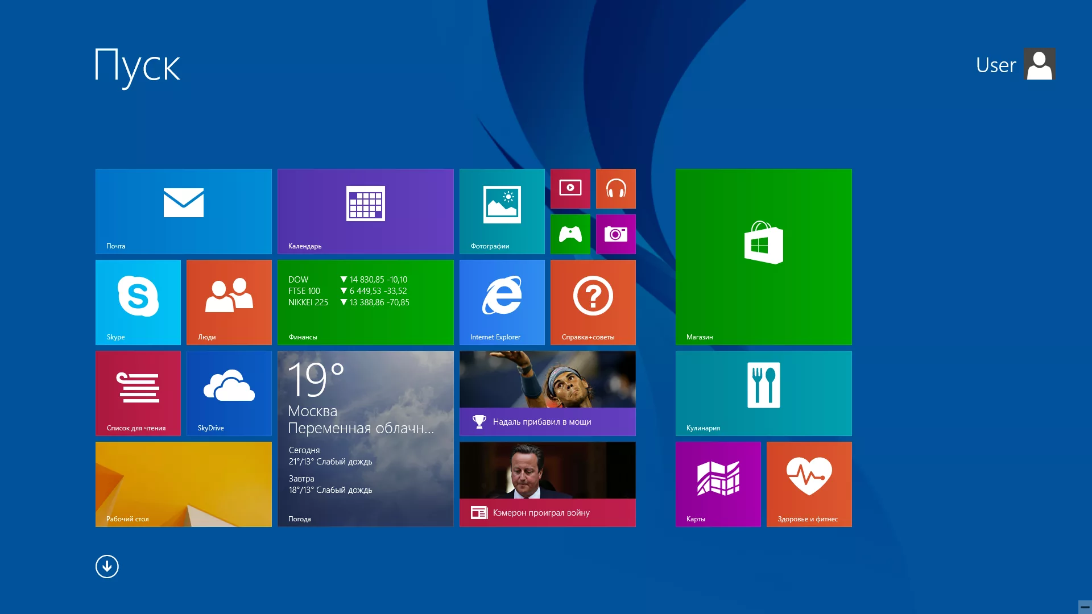Screen dimensions: 1092x614
Task: Open the Люди (People) app
Action: point(229,302)
